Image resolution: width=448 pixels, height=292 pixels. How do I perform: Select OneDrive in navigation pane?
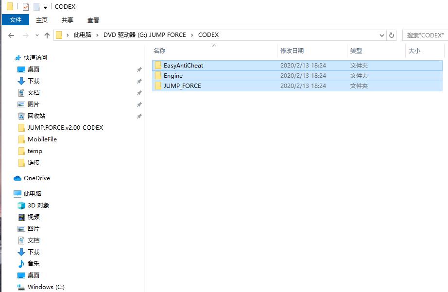click(37, 178)
